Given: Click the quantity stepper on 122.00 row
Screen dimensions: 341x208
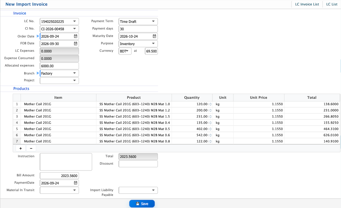Looking at the screenshot, I should click(x=210, y=142).
